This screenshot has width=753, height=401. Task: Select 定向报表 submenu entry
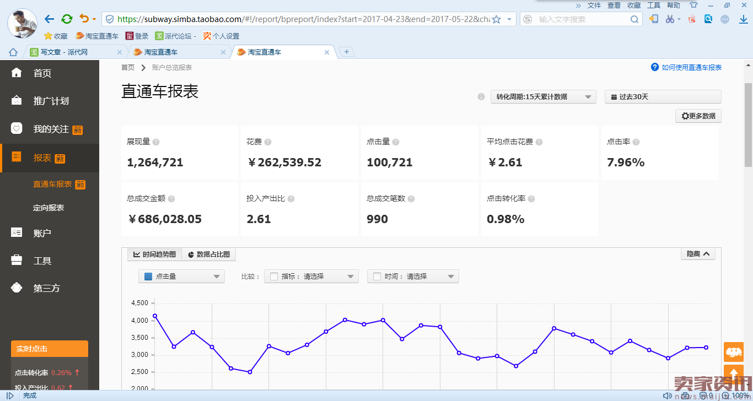click(49, 208)
